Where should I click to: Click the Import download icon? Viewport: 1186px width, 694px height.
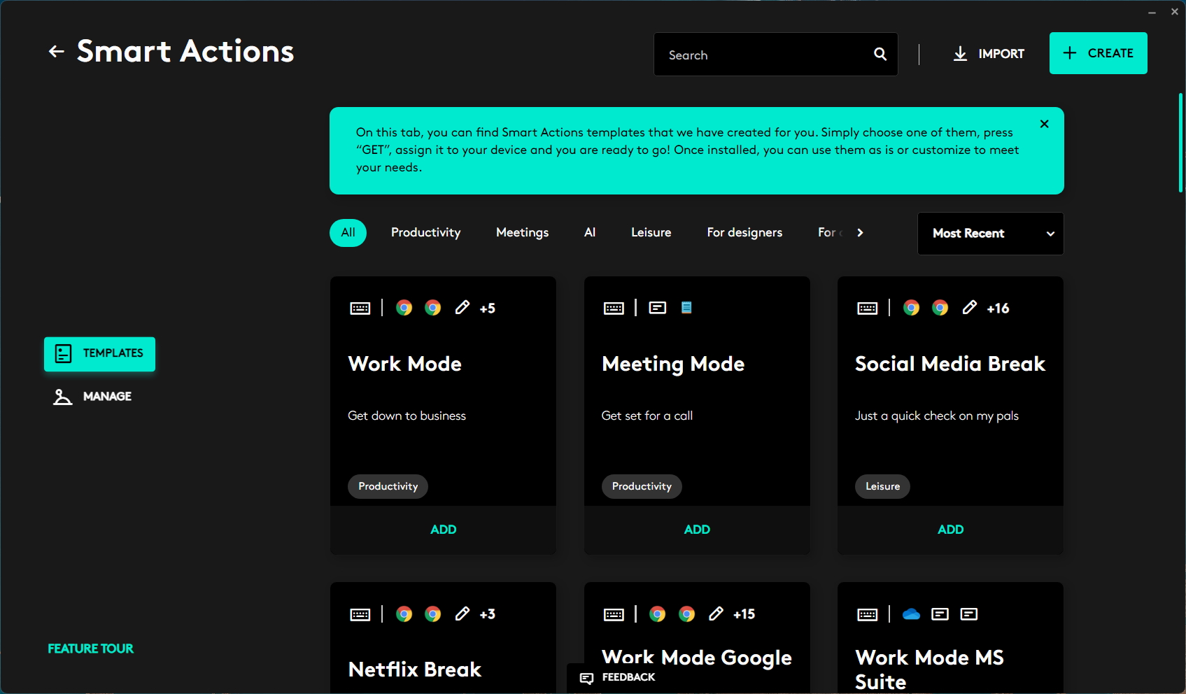[x=960, y=54]
